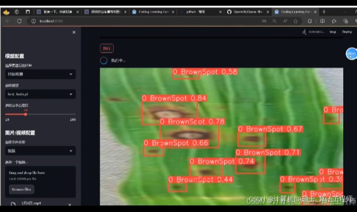Adjust the confidence threshold slider handle
This screenshot has height=212, width=357.
coord(26,114)
